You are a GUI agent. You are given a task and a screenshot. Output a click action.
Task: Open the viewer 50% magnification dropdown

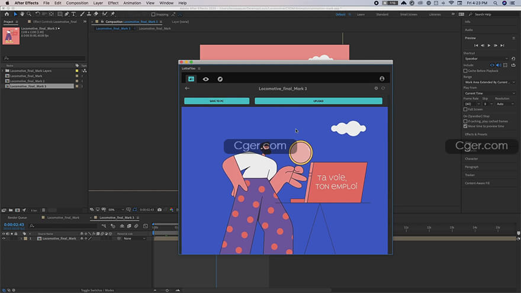coord(116,210)
